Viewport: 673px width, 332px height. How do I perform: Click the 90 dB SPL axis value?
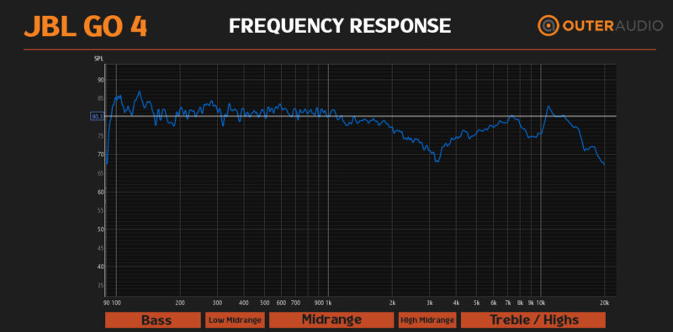click(x=101, y=80)
